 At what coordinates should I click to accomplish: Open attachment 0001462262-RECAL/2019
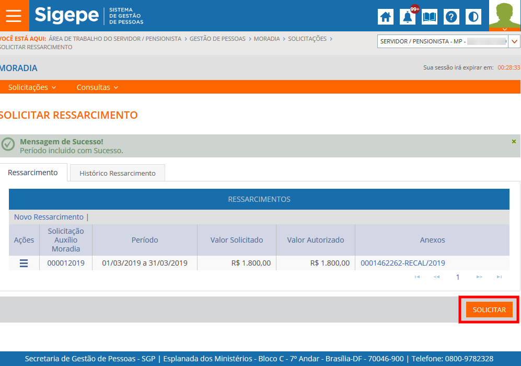coord(403,263)
